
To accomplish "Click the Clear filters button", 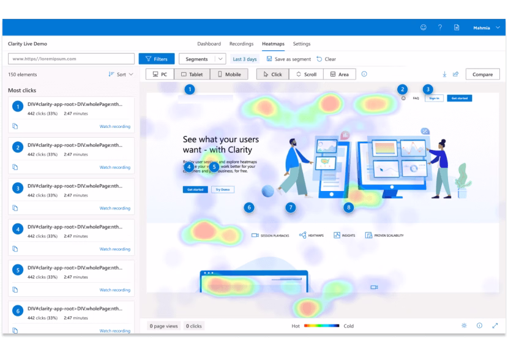I will click(326, 59).
